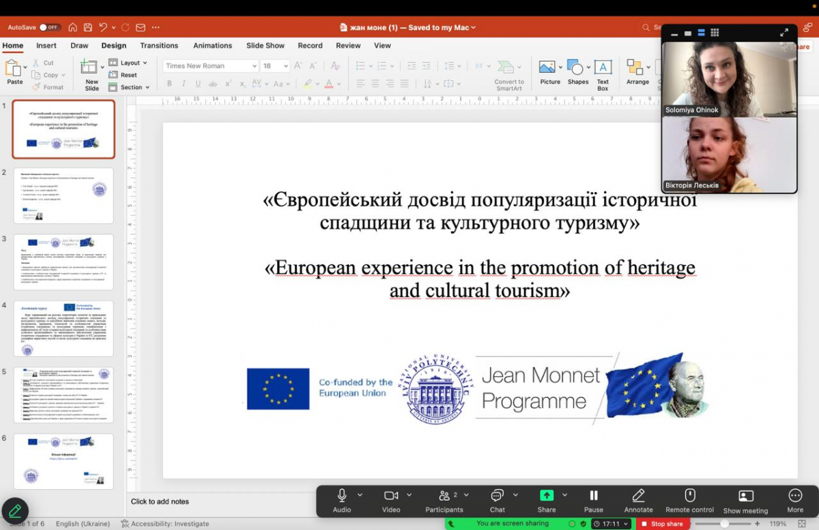819x530 pixels.
Task: Toggle the AutoSave switch
Action: [x=49, y=27]
